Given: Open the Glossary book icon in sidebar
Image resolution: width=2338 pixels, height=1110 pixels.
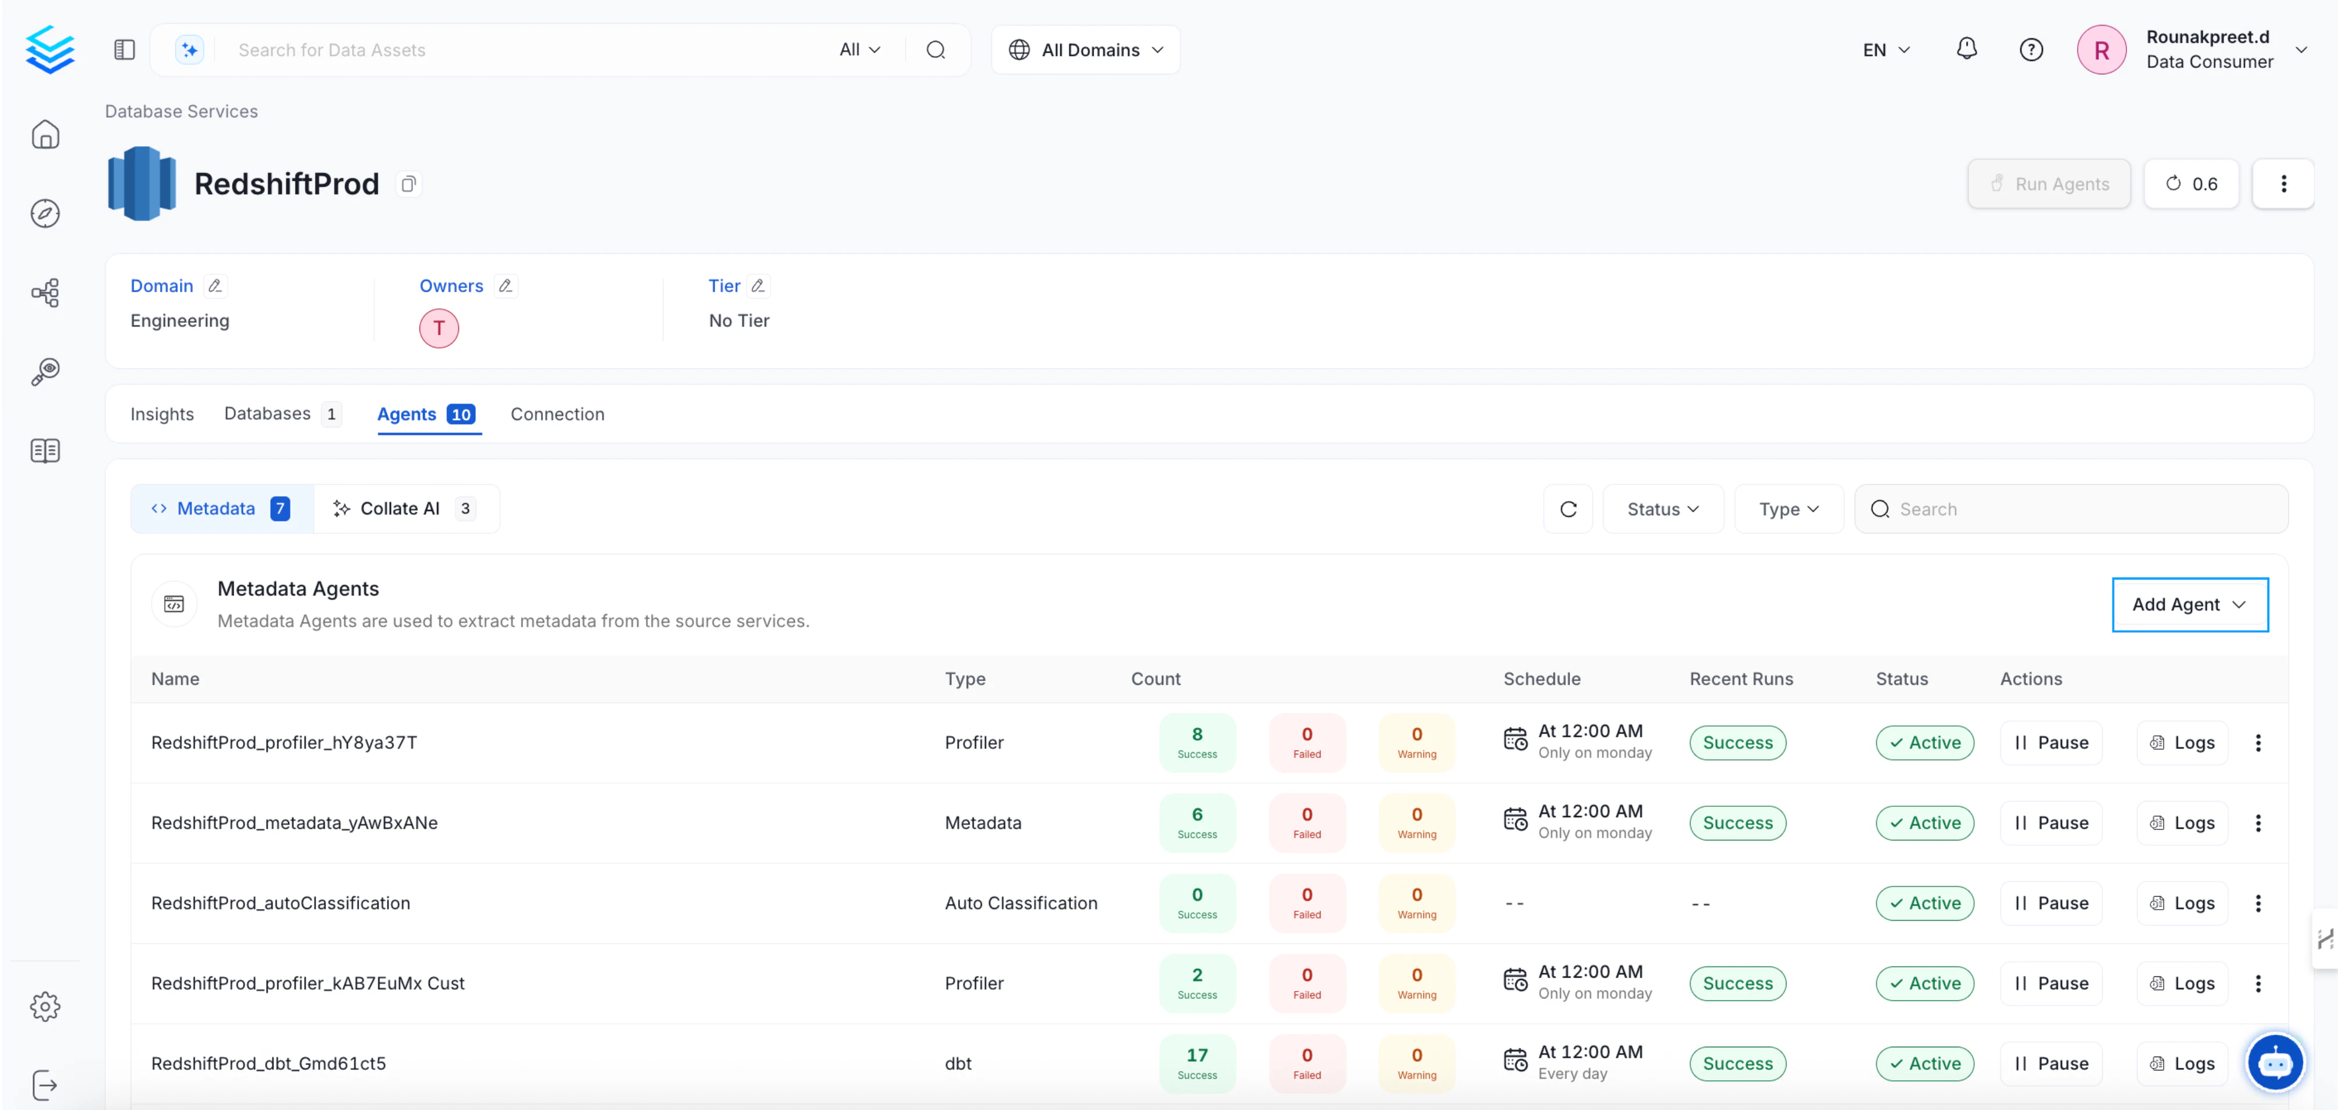Looking at the screenshot, I should tap(45, 450).
